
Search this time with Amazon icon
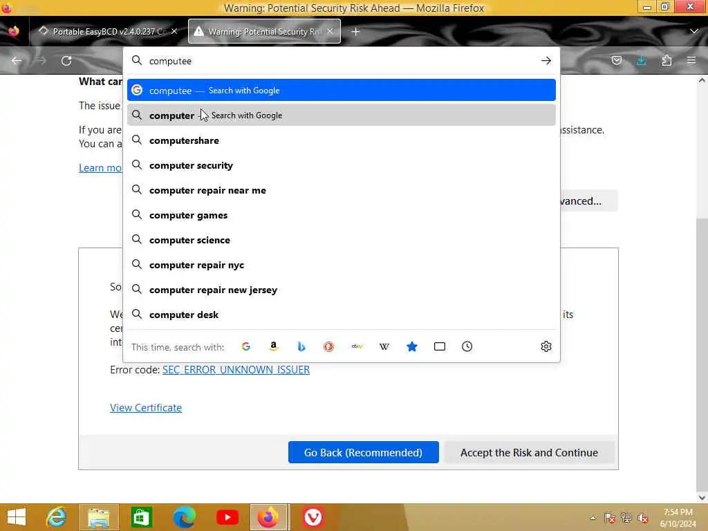(x=274, y=347)
